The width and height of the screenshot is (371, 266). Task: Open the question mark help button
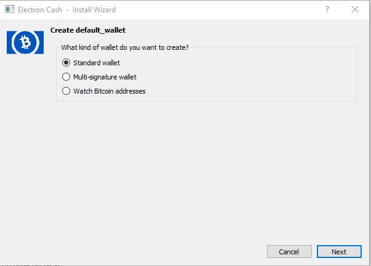[x=327, y=9]
